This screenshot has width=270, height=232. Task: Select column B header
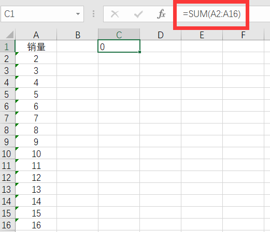coord(77,35)
